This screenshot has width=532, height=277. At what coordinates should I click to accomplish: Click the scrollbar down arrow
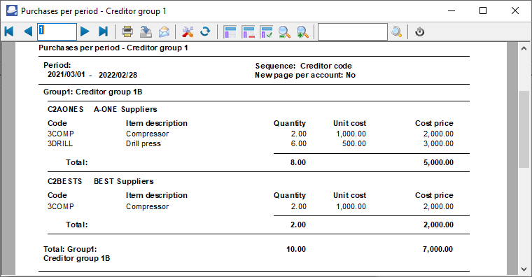pos(524,269)
